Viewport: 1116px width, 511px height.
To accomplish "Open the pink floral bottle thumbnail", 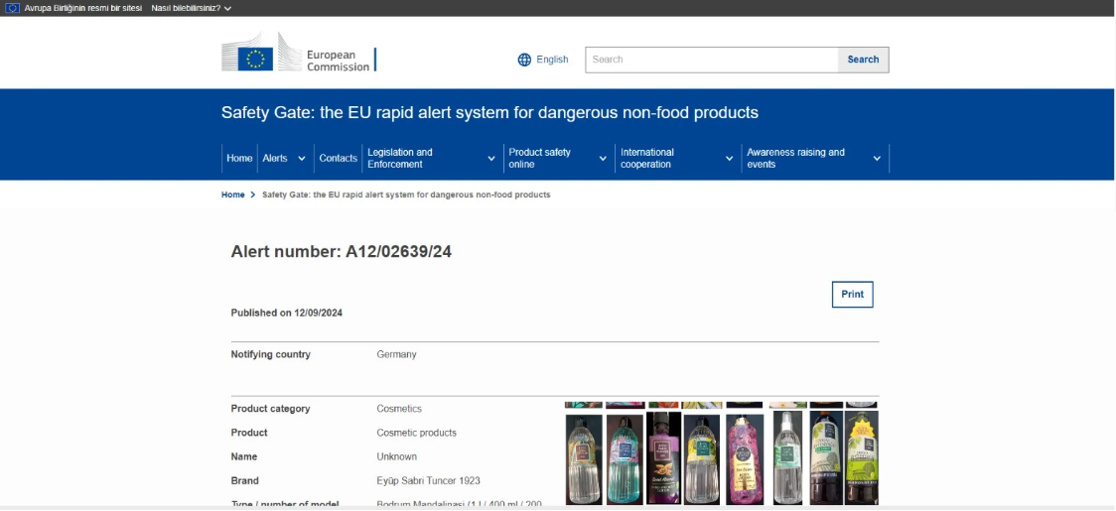I will 745,459.
